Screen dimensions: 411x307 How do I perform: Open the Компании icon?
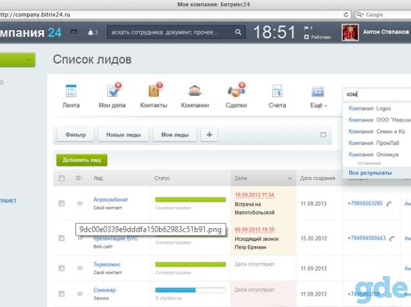point(194,91)
